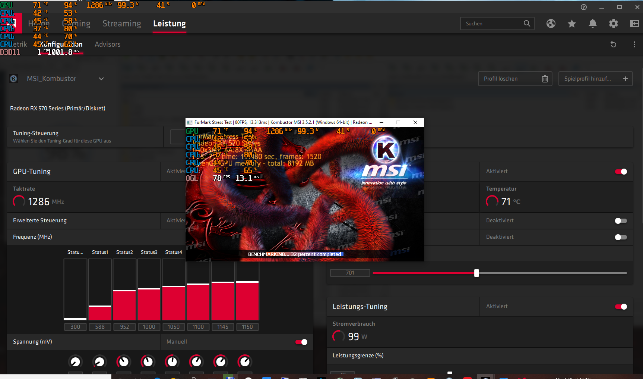Open favorites with the star icon
643x379 pixels.
[572, 24]
